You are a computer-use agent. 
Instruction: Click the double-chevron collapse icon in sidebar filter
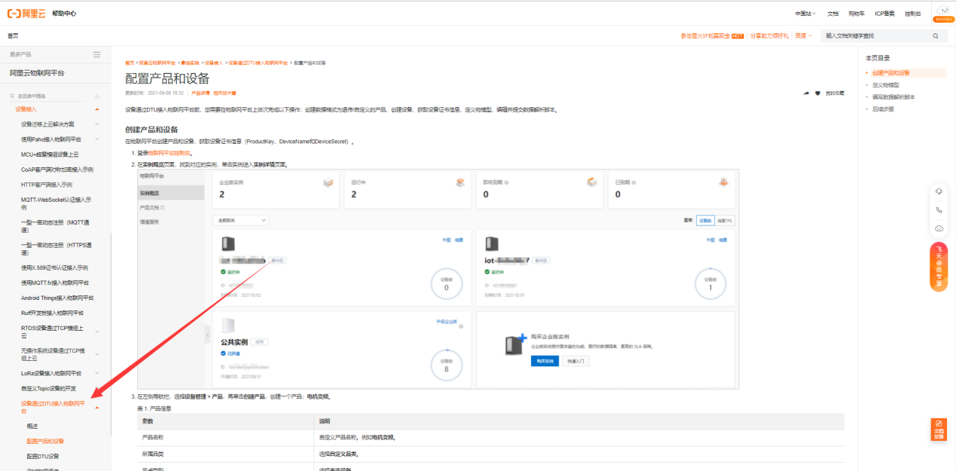[96, 96]
